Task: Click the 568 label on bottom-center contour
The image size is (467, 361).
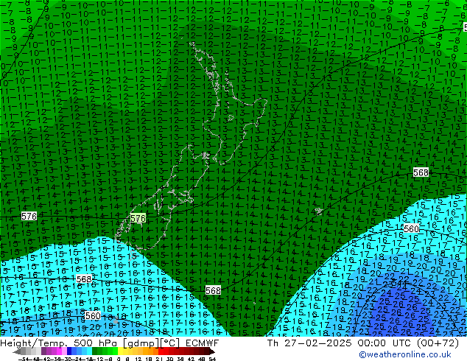Action: coord(213,290)
